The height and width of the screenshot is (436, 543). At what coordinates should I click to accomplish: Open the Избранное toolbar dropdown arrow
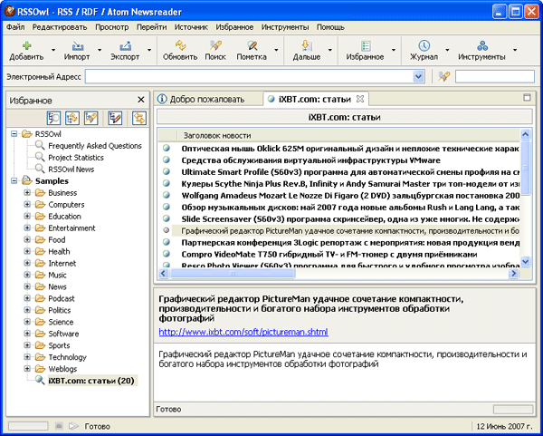point(394,50)
